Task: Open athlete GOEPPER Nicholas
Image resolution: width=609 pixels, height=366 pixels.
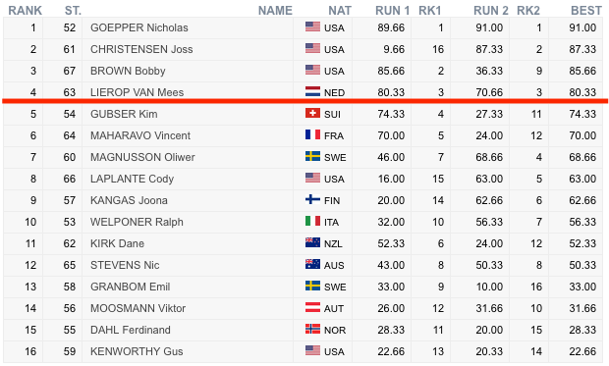Action: click(x=139, y=27)
